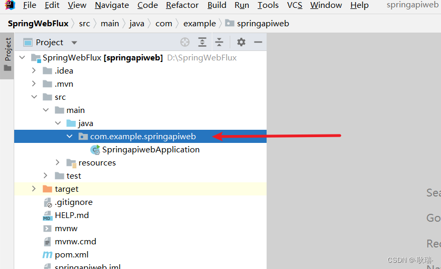441x269 pixels.
Task: Click com breadcrumb in navigation bar
Action: click(164, 24)
